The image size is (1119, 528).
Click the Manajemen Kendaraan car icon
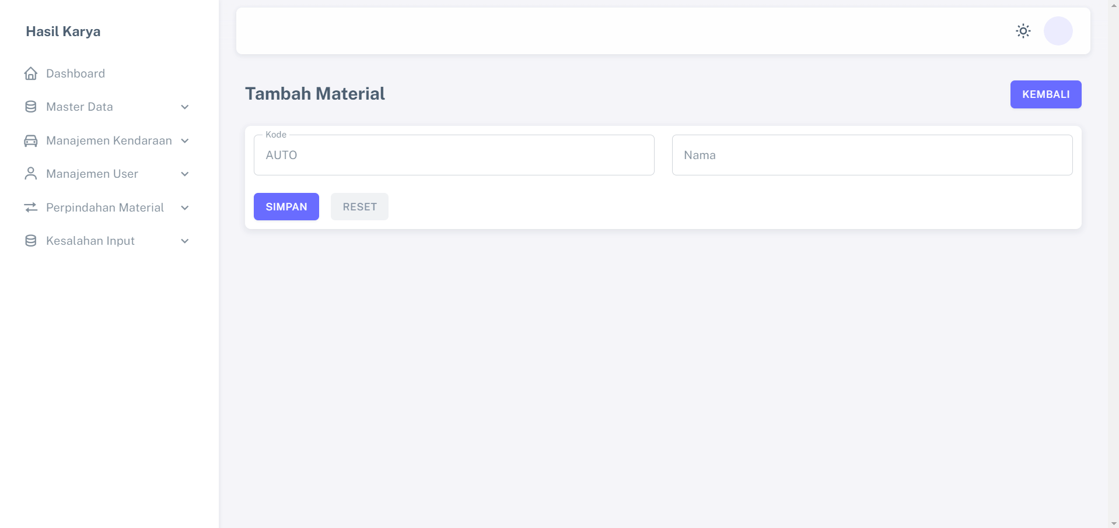pos(31,140)
